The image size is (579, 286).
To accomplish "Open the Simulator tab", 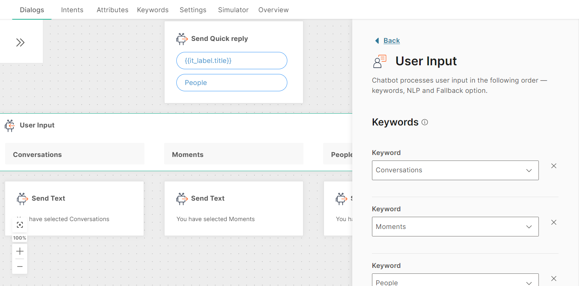I will [x=233, y=10].
